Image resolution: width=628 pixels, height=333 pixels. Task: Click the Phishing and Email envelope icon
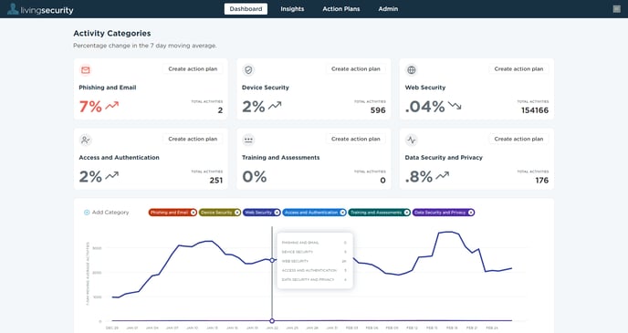[x=85, y=70]
